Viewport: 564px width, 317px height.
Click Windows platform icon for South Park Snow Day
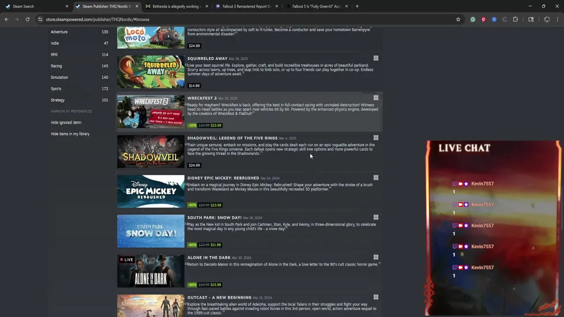pos(376,217)
